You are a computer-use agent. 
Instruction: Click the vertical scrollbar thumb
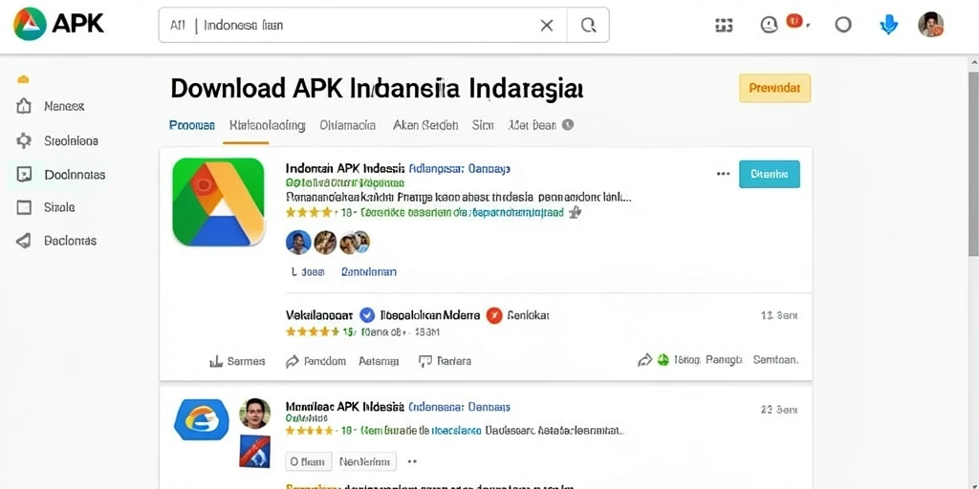pos(973,164)
